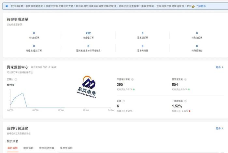Click the red down arrow under 1.52%

pos(190,111)
